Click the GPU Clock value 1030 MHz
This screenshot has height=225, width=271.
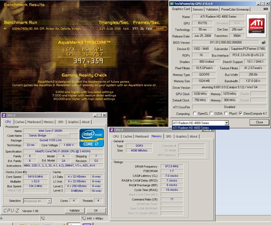point(200,94)
